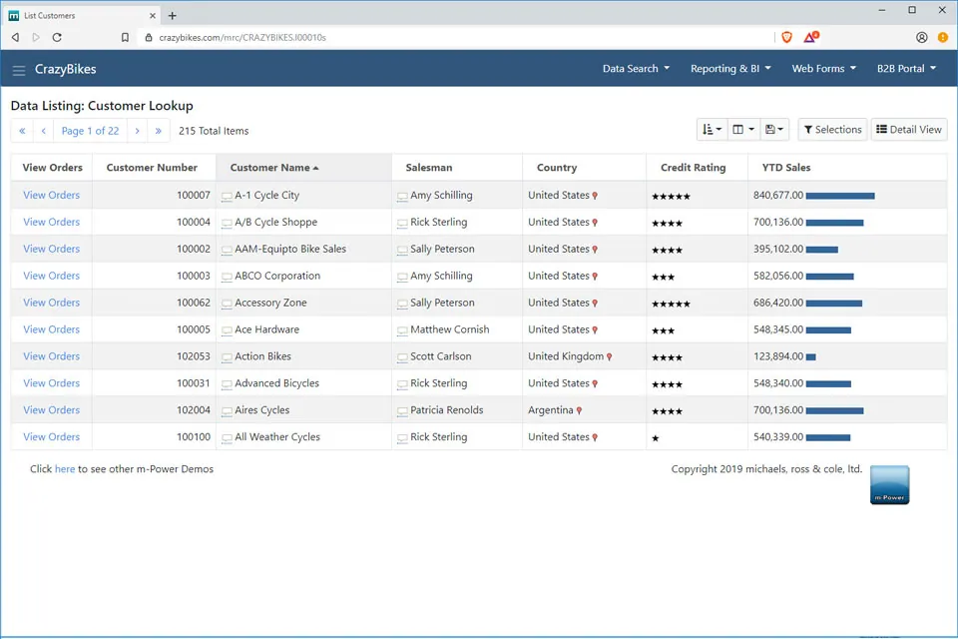
Task: Click the note icon beside Action Bikes
Action: pos(227,357)
